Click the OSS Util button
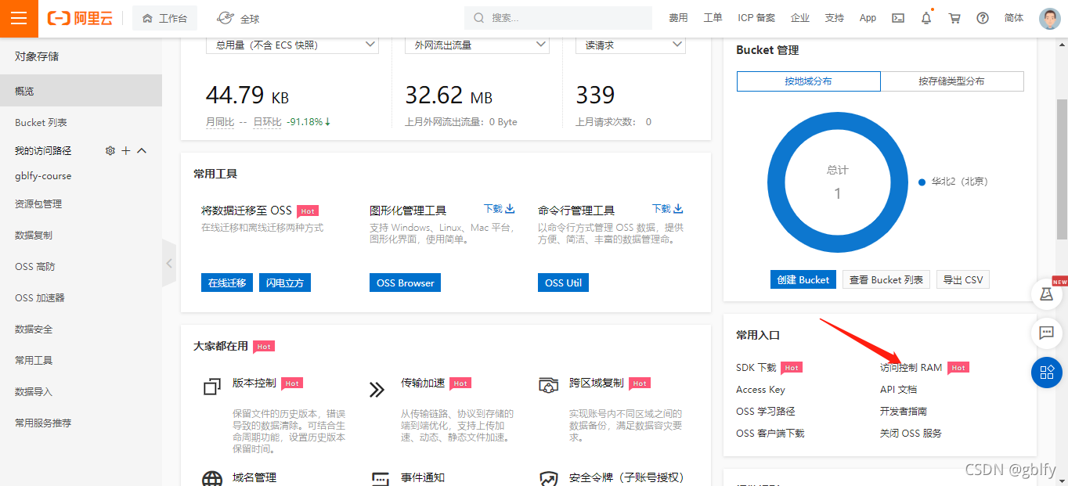 [564, 283]
